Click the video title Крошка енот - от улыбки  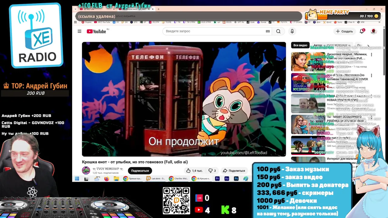[135, 162]
